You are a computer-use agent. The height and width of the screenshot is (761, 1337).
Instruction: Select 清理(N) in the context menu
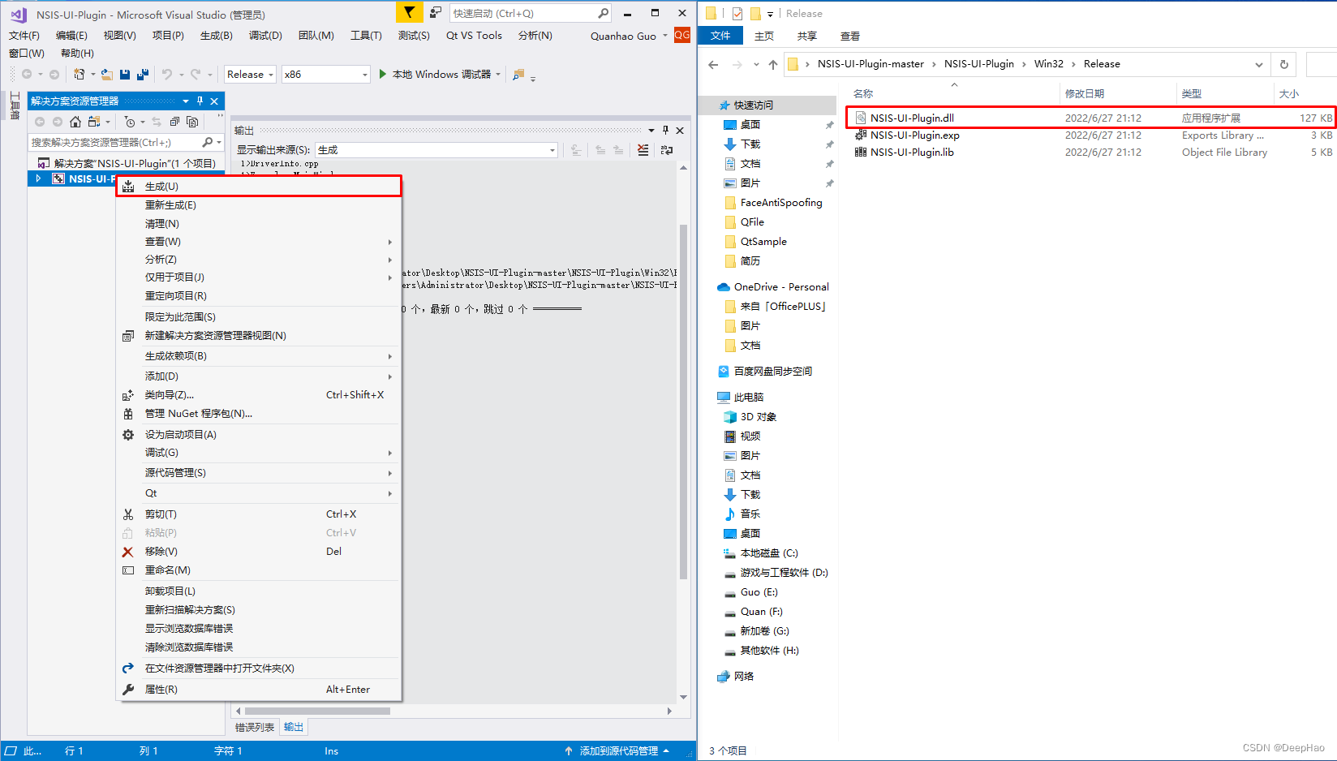click(x=259, y=223)
